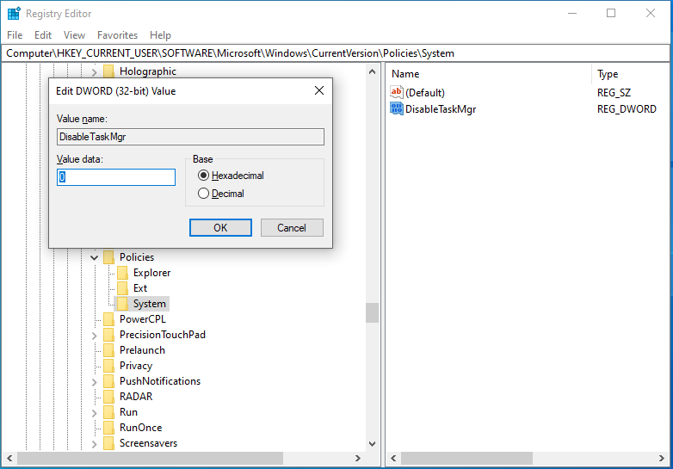Image resolution: width=673 pixels, height=469 pixels.
Task: Minimize the Registry Editor window
Action: 572,13
